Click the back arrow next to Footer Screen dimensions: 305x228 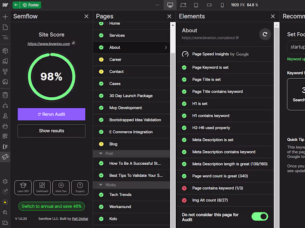pyautogui.click(x=16, y=5)
